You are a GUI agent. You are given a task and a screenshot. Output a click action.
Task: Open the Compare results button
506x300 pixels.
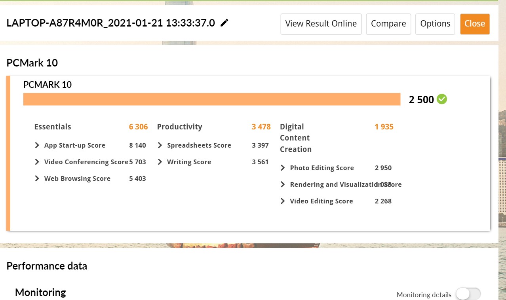[388, 24]
